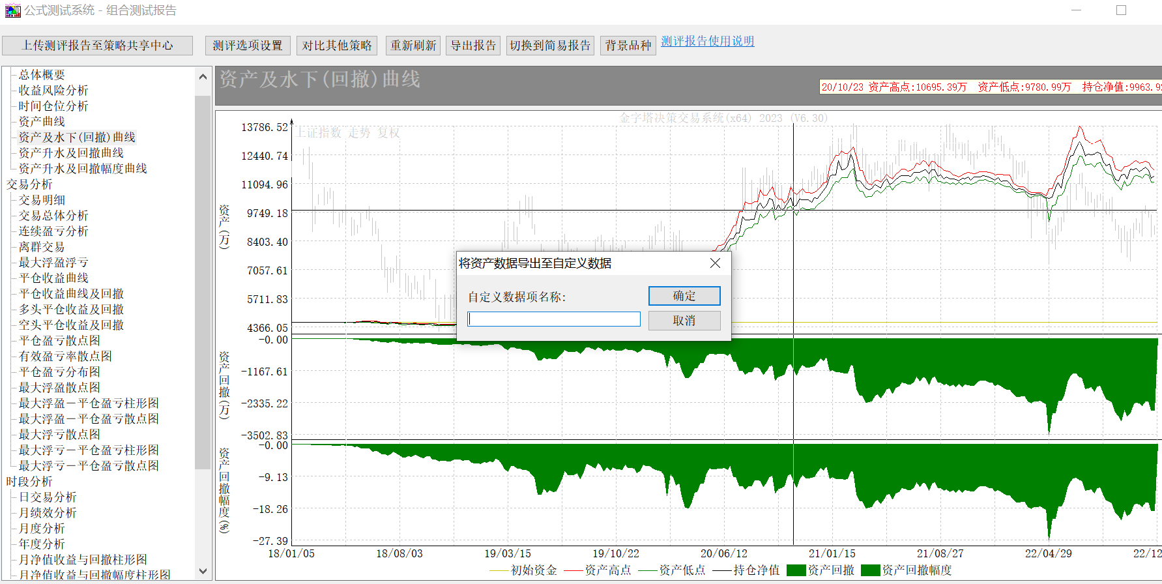Click the application icon in title bar

tap(12, 10)
